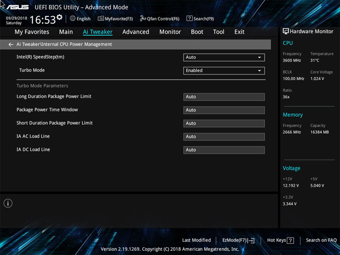
Task: Select IA AC Load Line label
Action: [33, 136]
